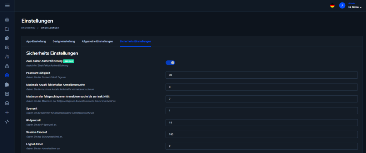
Task: Open the puzzle piece plugins icon
Action: tap(7, 85)
